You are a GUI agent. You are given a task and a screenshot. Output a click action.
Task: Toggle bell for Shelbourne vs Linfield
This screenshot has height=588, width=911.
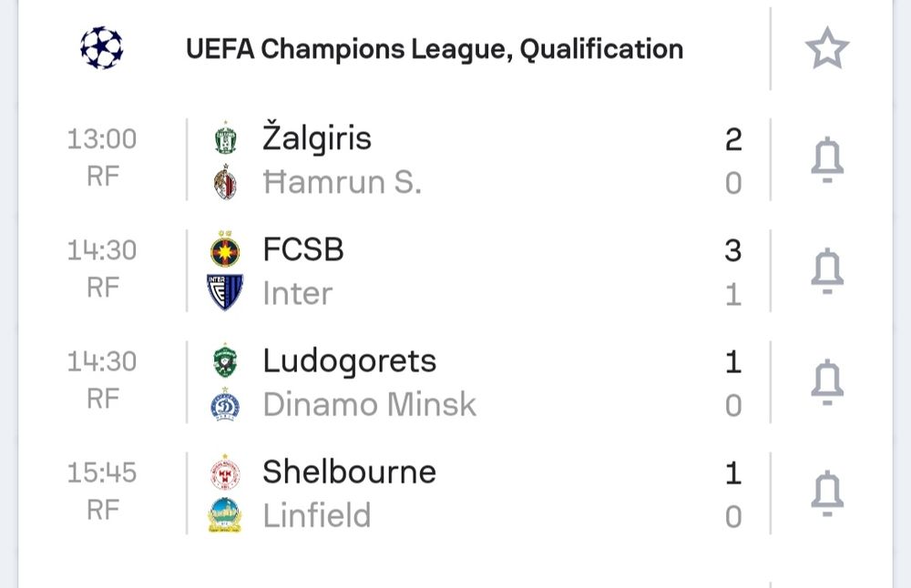point(827,494)
